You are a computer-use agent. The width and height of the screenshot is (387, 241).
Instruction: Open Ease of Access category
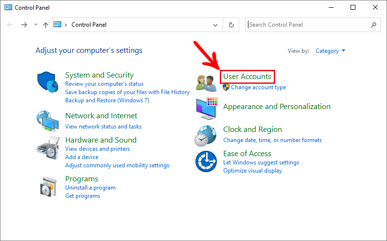point(247,154)
